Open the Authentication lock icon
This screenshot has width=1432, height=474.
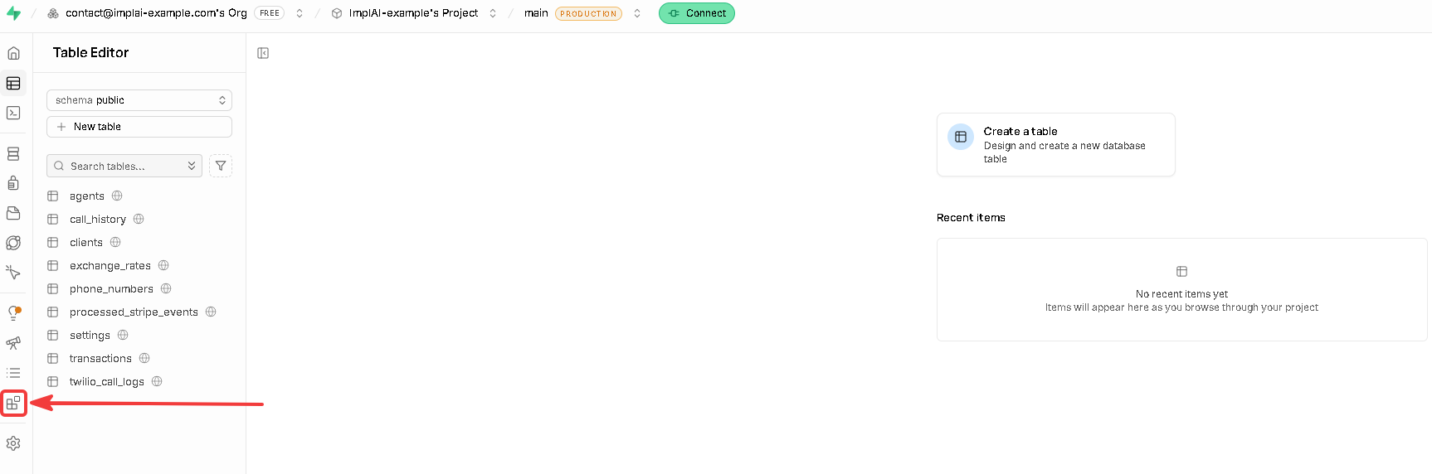[13, 183]
